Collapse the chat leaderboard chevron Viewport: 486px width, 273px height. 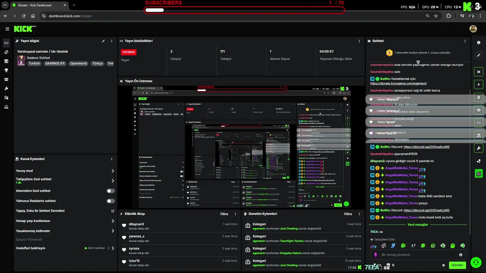point(418,62)
